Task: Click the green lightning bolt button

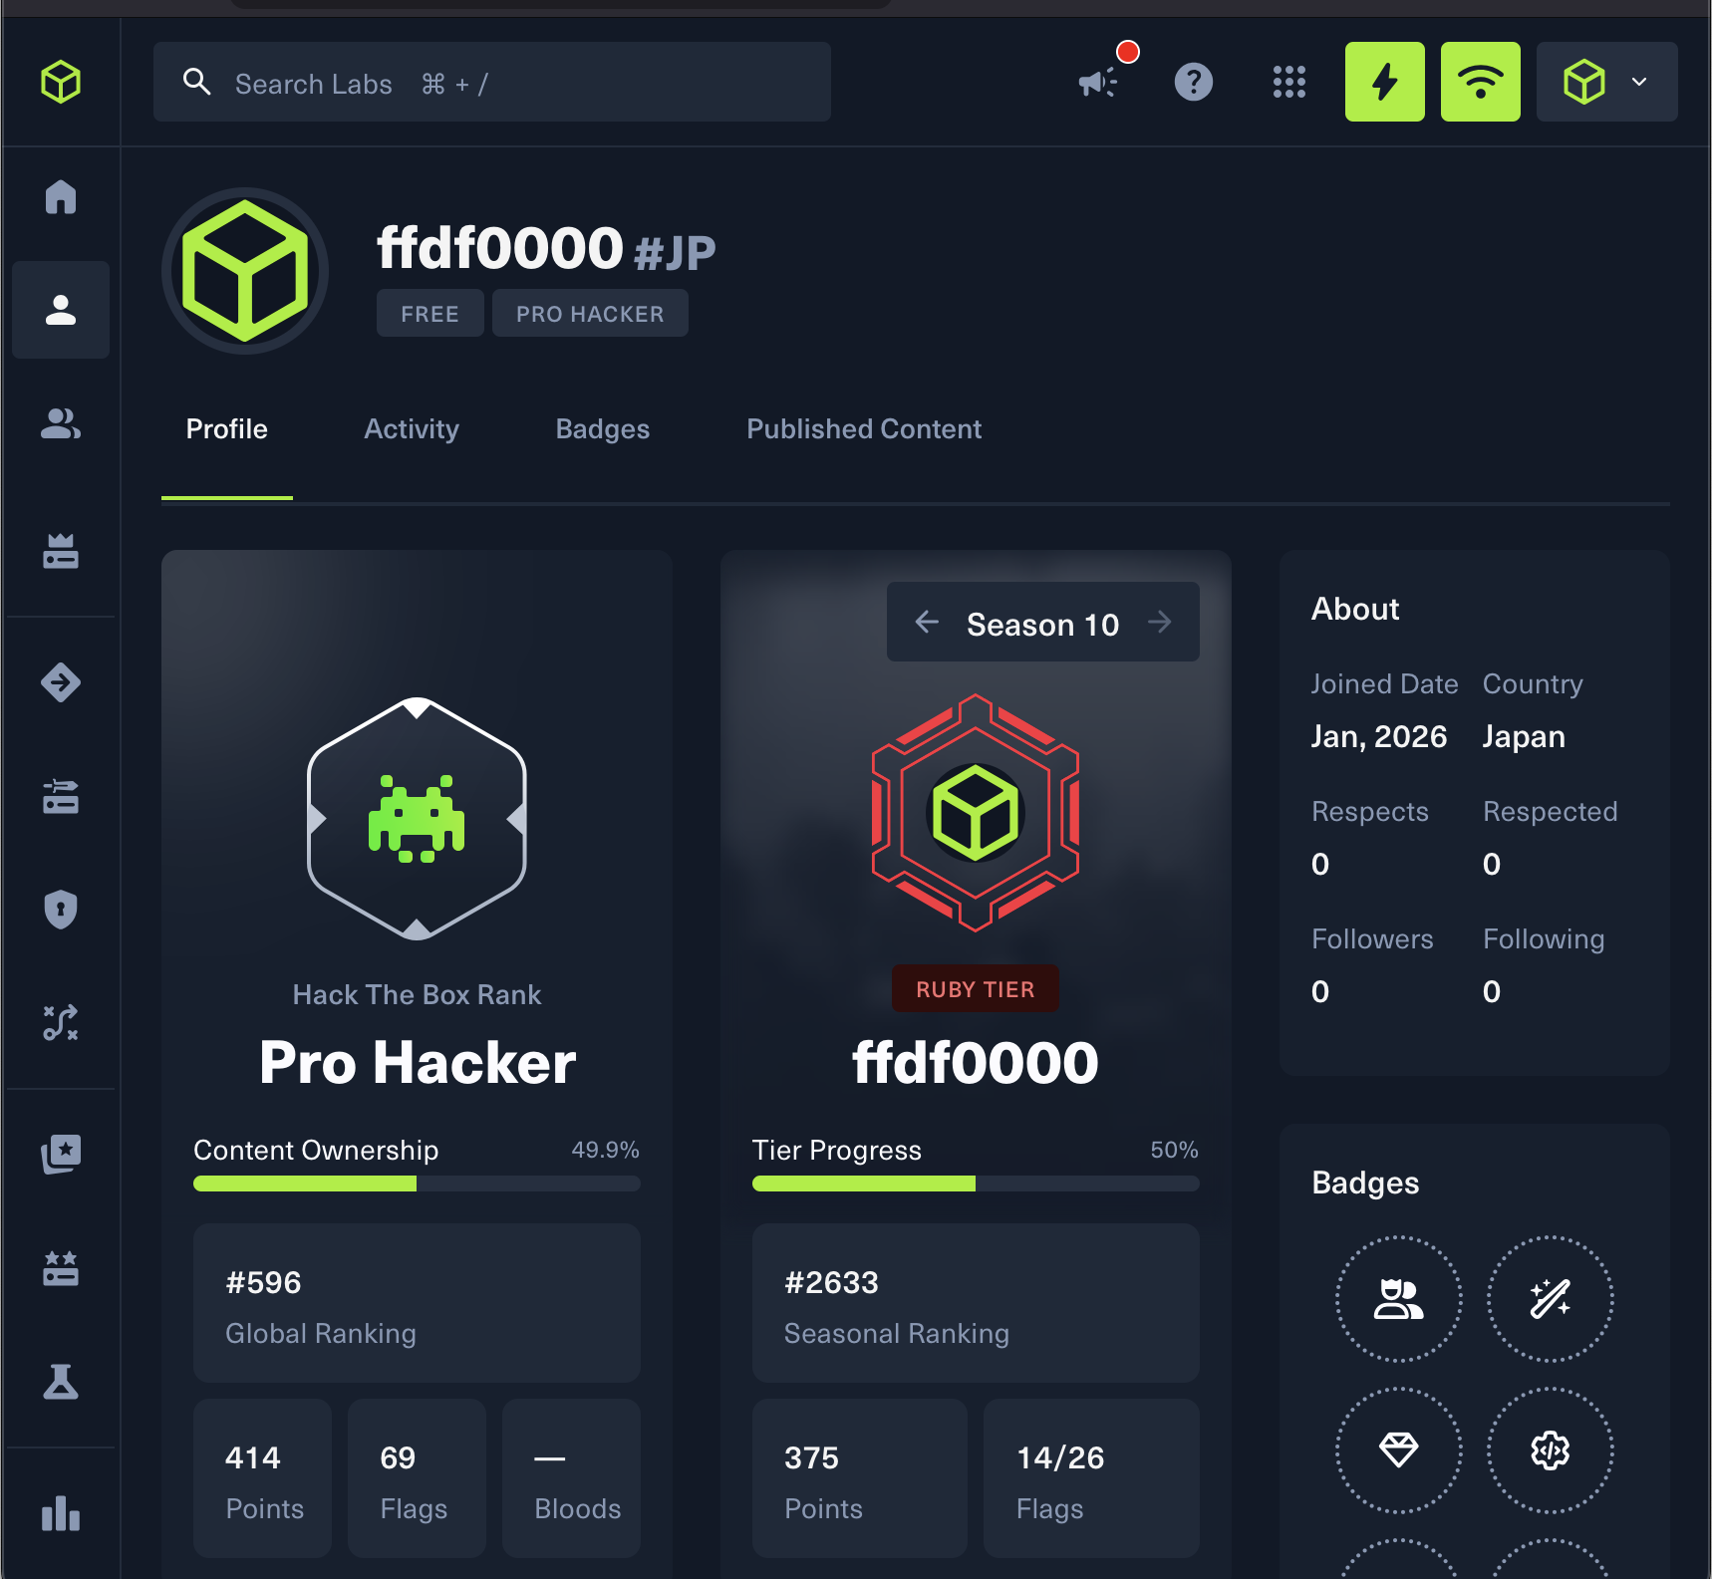Action: [1385, 82]
